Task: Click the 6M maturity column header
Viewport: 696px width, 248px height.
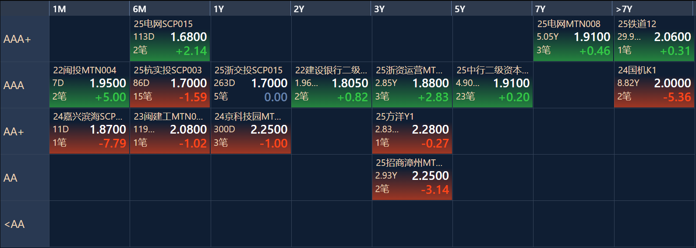Action: pyautogui.click(x=170, y=9)
